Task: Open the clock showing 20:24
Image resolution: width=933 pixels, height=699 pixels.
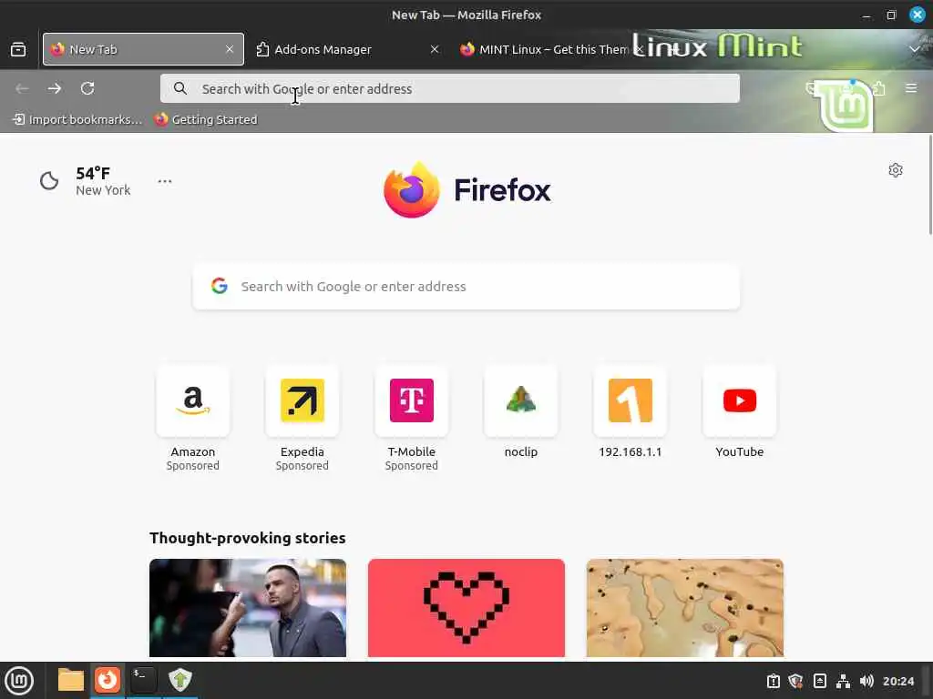Action: tap(898, 681)
